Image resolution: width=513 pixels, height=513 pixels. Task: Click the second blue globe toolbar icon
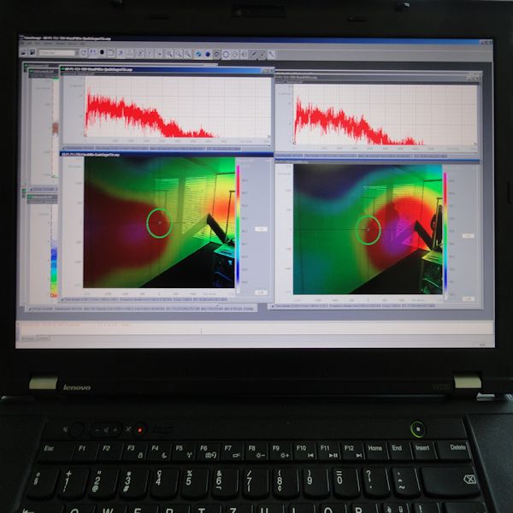point(207,54)
